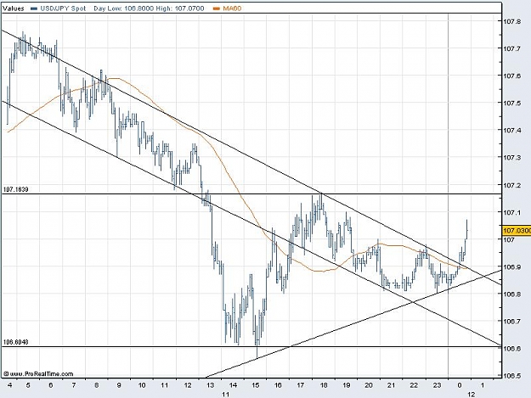This screenshot has height=398, width=531.
Task: Click hour 22 on time axis
Action: click(x=414, y=384)
